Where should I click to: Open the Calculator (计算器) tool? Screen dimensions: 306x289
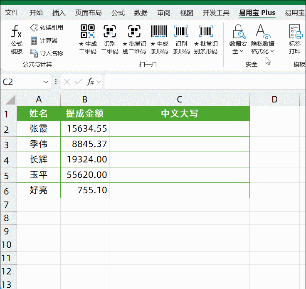[44, 40]
